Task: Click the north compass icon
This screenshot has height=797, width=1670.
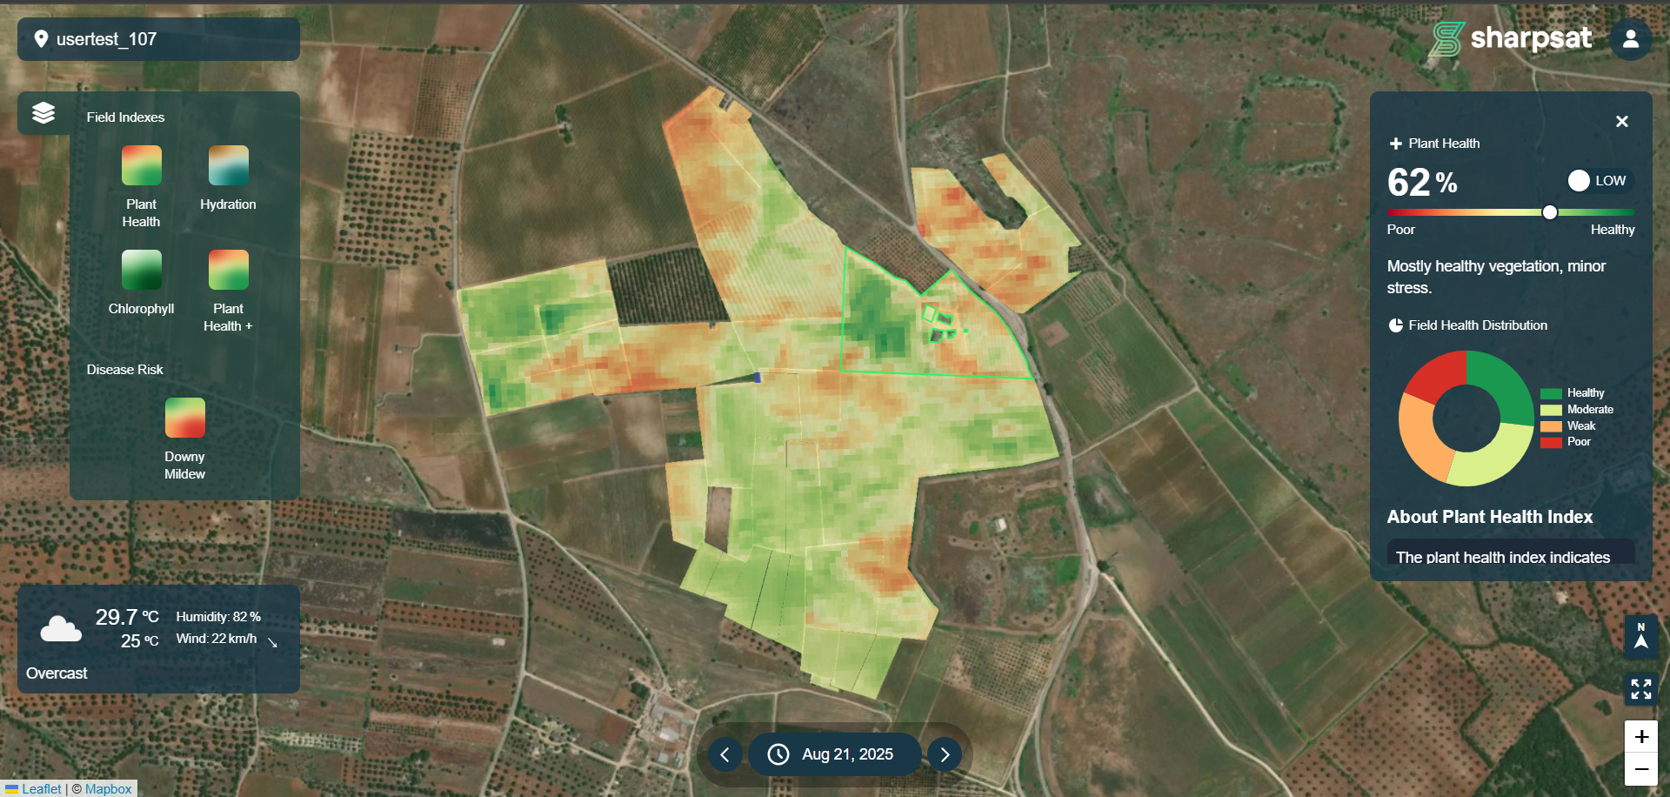Action: (x=1640, y=636)
